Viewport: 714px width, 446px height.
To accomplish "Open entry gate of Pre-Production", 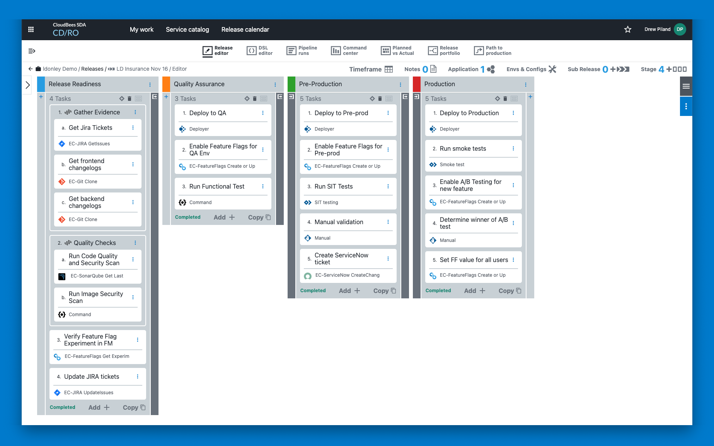I will point(291,97).
